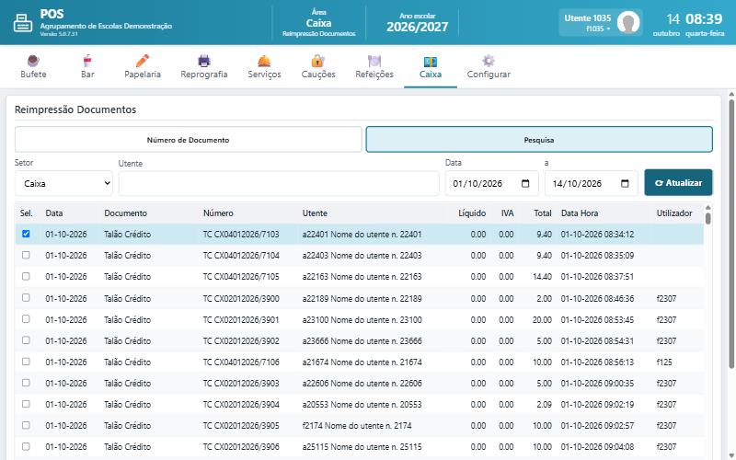Viewport: 736px width, 460px height.
Task: Select the checkbox for TC CX02012026/3904
Action: tap(26, 404)
